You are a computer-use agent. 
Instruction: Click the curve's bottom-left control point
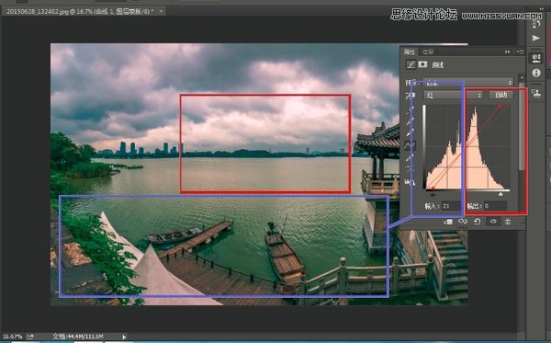(x=433, y=189)
